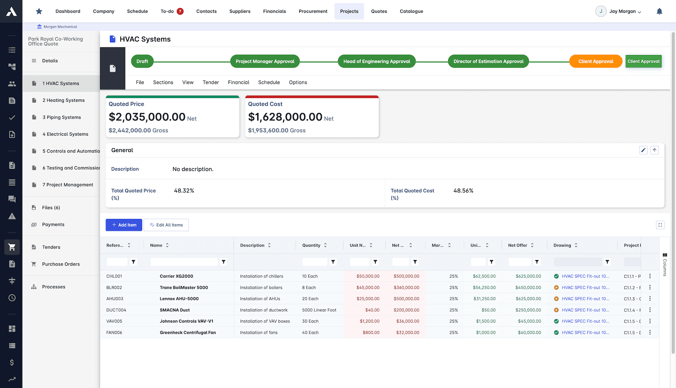Open the notifications bell icon
The image size is (676, 388).
pos(660,11)
